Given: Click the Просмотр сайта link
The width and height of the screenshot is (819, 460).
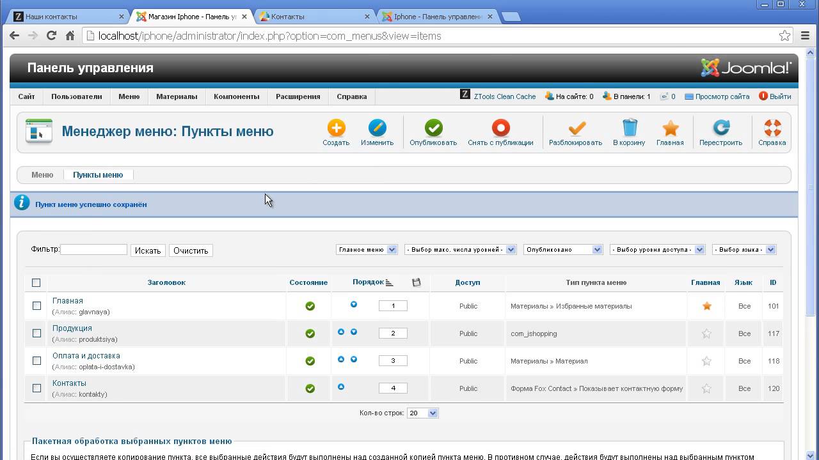Looking at the screenshot, I should click(x=717, y=96).
